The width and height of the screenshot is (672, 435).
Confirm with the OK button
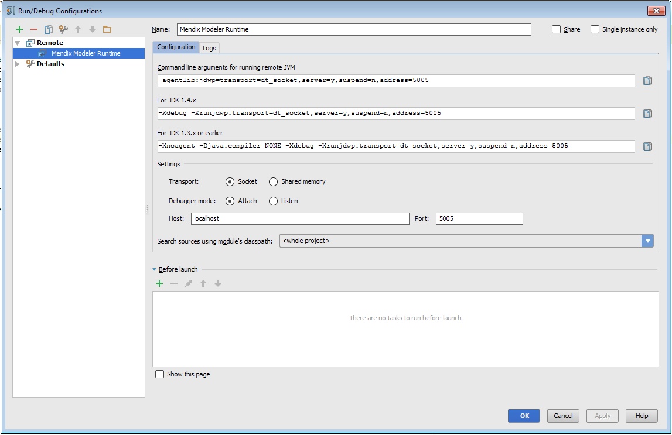(x=524, y=416)
